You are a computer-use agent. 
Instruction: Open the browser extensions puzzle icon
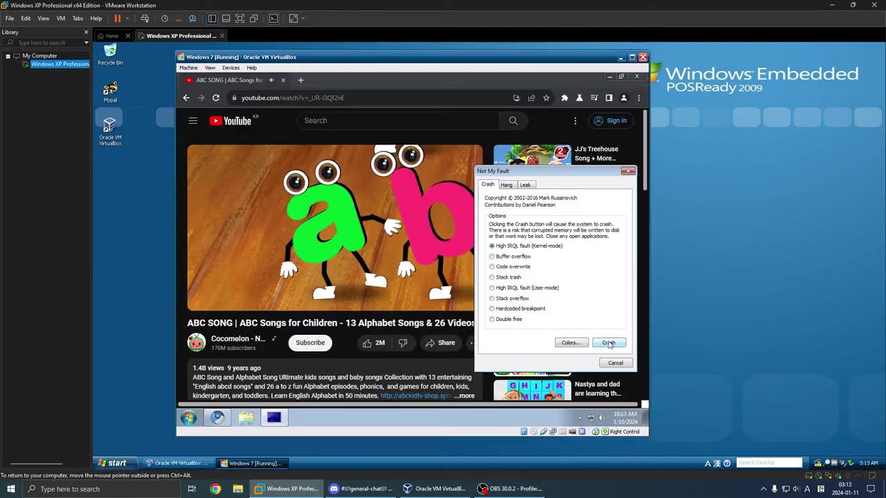[565, 98]
